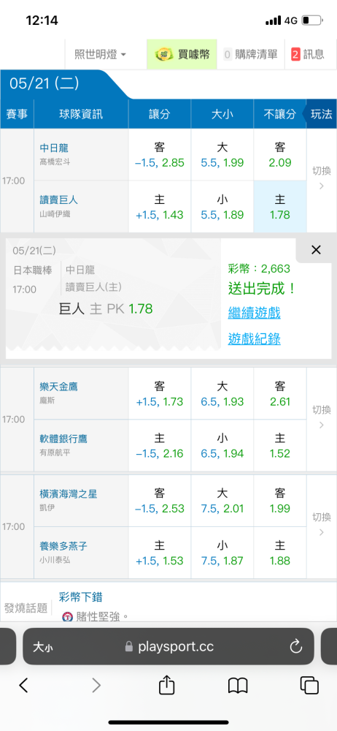Open the 購牌清單 tab
Image resolution: width=337 pixels, height=731 pixels.
(250, 54)
